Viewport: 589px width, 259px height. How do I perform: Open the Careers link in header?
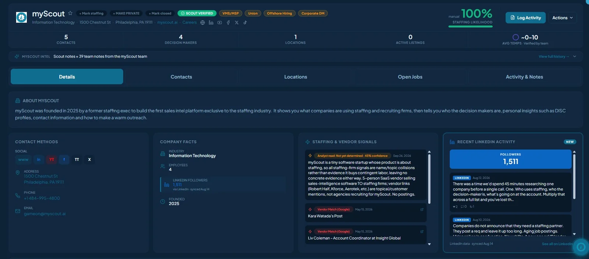click(190, 22)
